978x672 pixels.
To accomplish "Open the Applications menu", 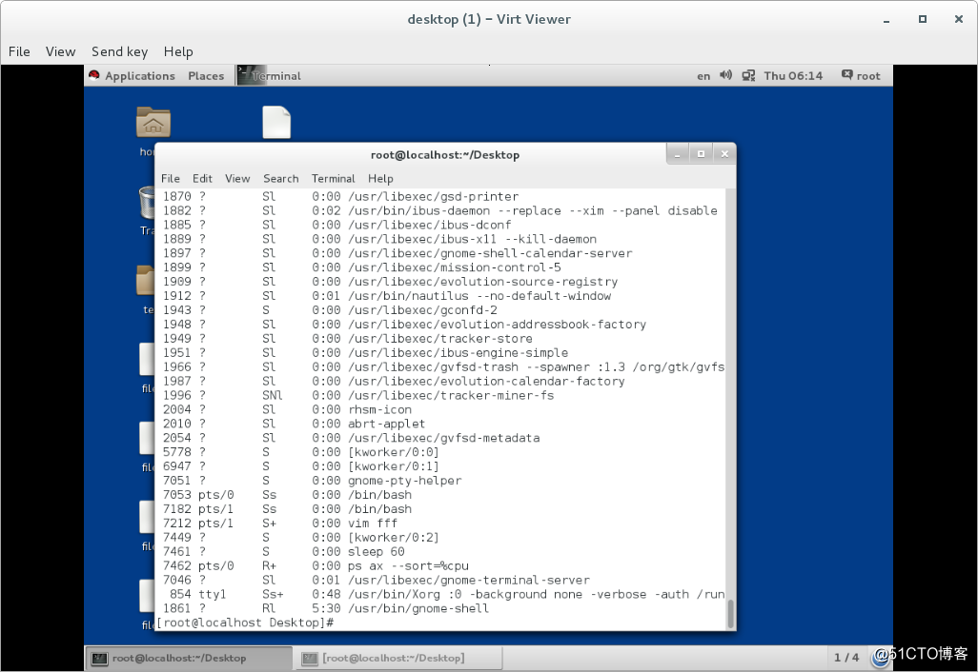I will coord(140,76).
